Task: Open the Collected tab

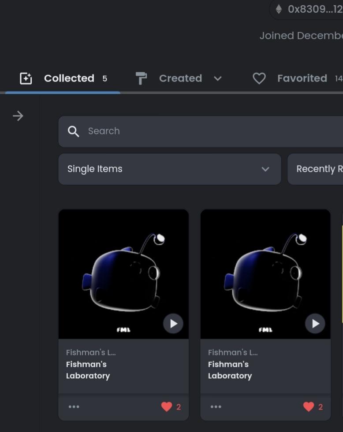Action: tap(63, 78)
